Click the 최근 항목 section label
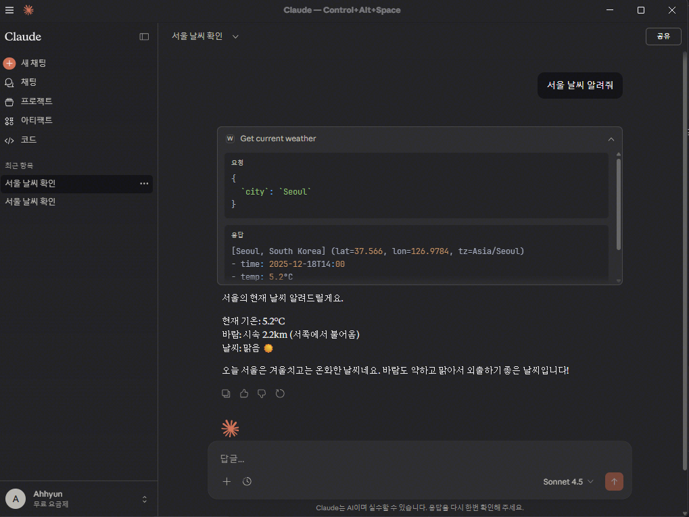Image resolution: width=689 pixels, height=517 pixels. [x=19, y=166]
